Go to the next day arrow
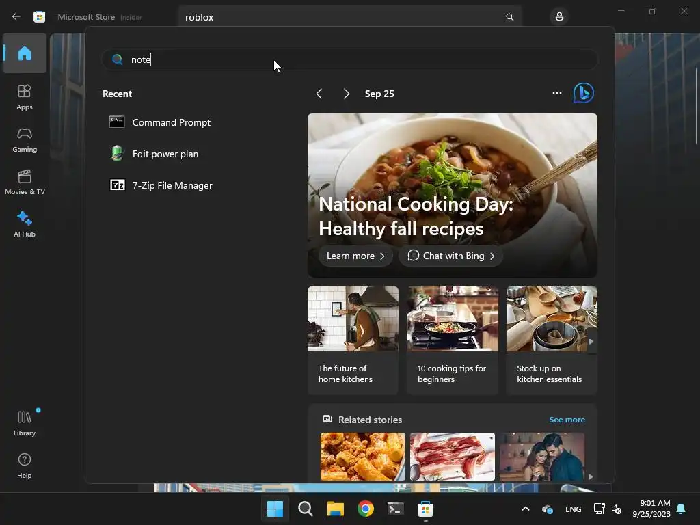 click(347, 94)
